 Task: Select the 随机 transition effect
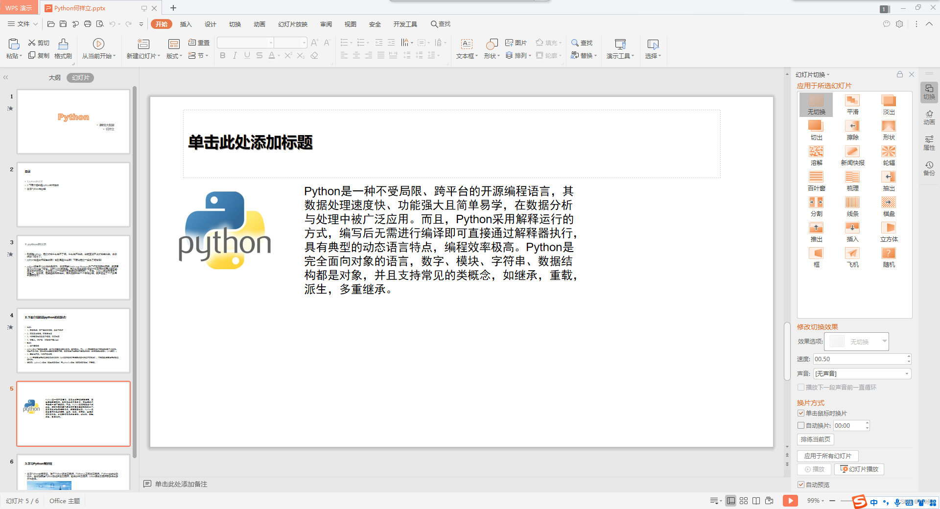889,257
